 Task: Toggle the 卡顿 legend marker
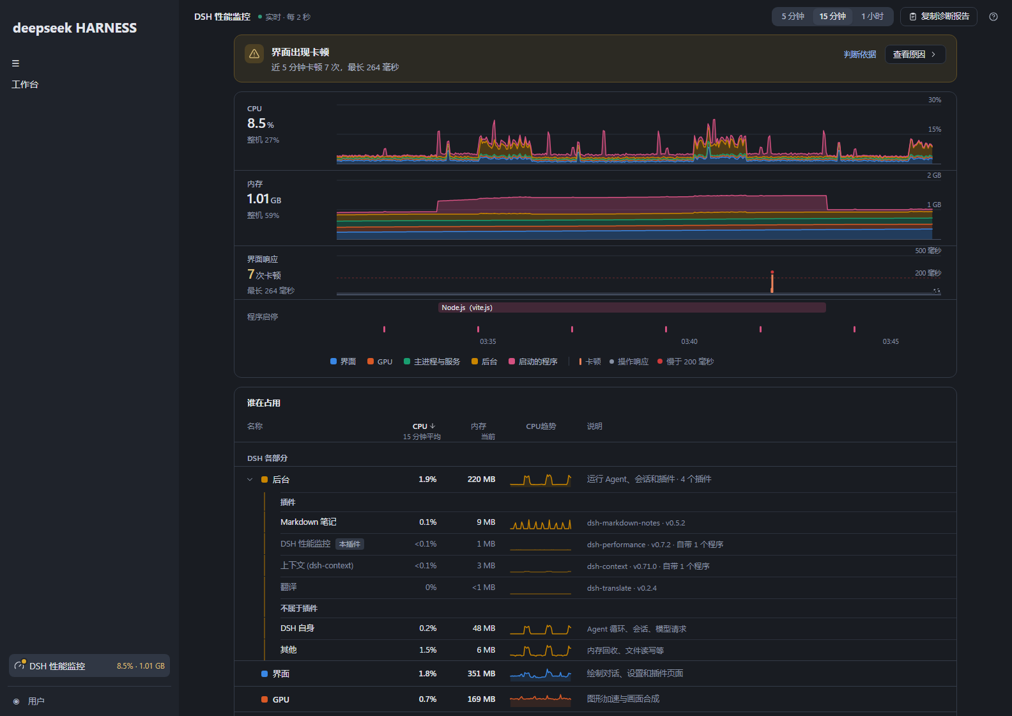point(590,362)
